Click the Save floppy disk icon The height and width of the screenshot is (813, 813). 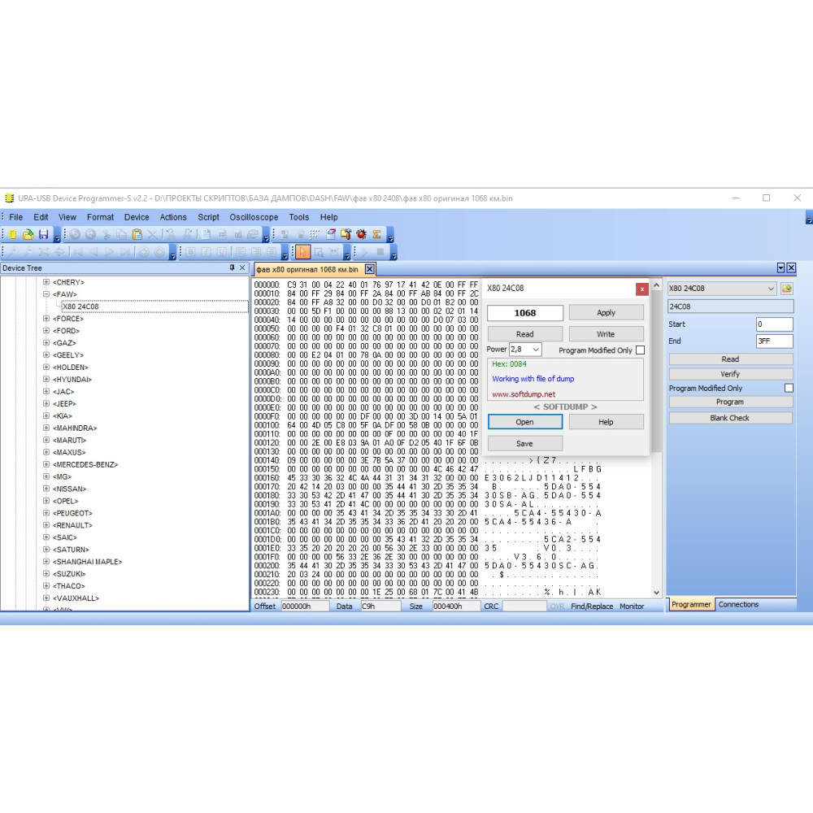click(x=44, y=234)
